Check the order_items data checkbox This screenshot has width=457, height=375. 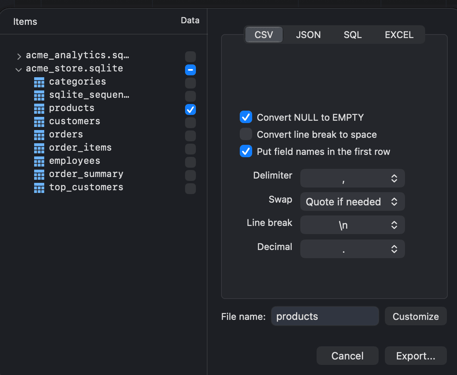(x=190, y=149)
